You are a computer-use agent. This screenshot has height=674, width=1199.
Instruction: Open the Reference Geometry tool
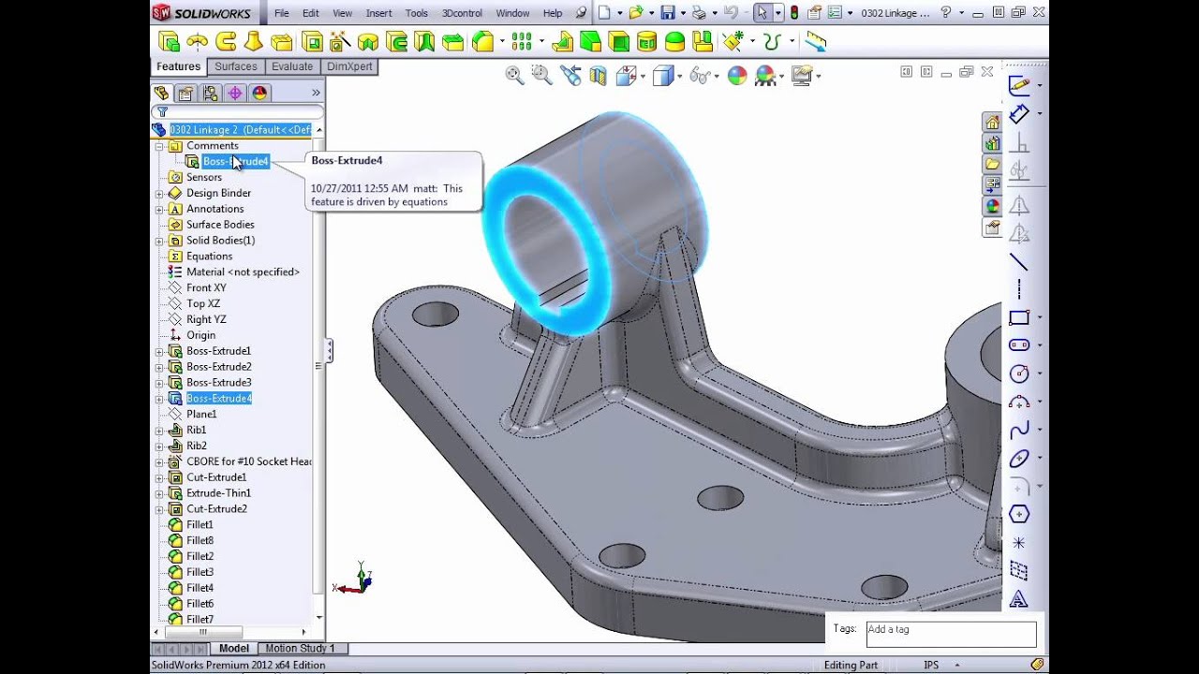coord(732,41)
